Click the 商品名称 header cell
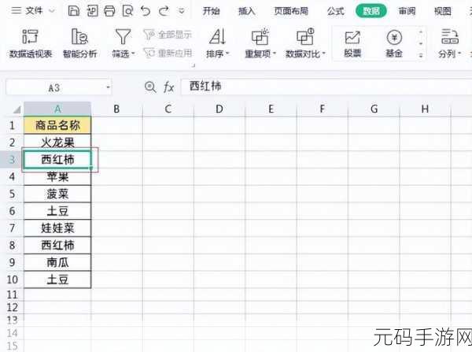 (57, 125)
